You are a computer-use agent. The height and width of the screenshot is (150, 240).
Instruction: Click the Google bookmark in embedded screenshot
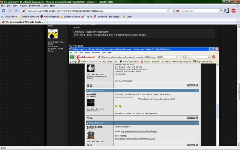73,62
